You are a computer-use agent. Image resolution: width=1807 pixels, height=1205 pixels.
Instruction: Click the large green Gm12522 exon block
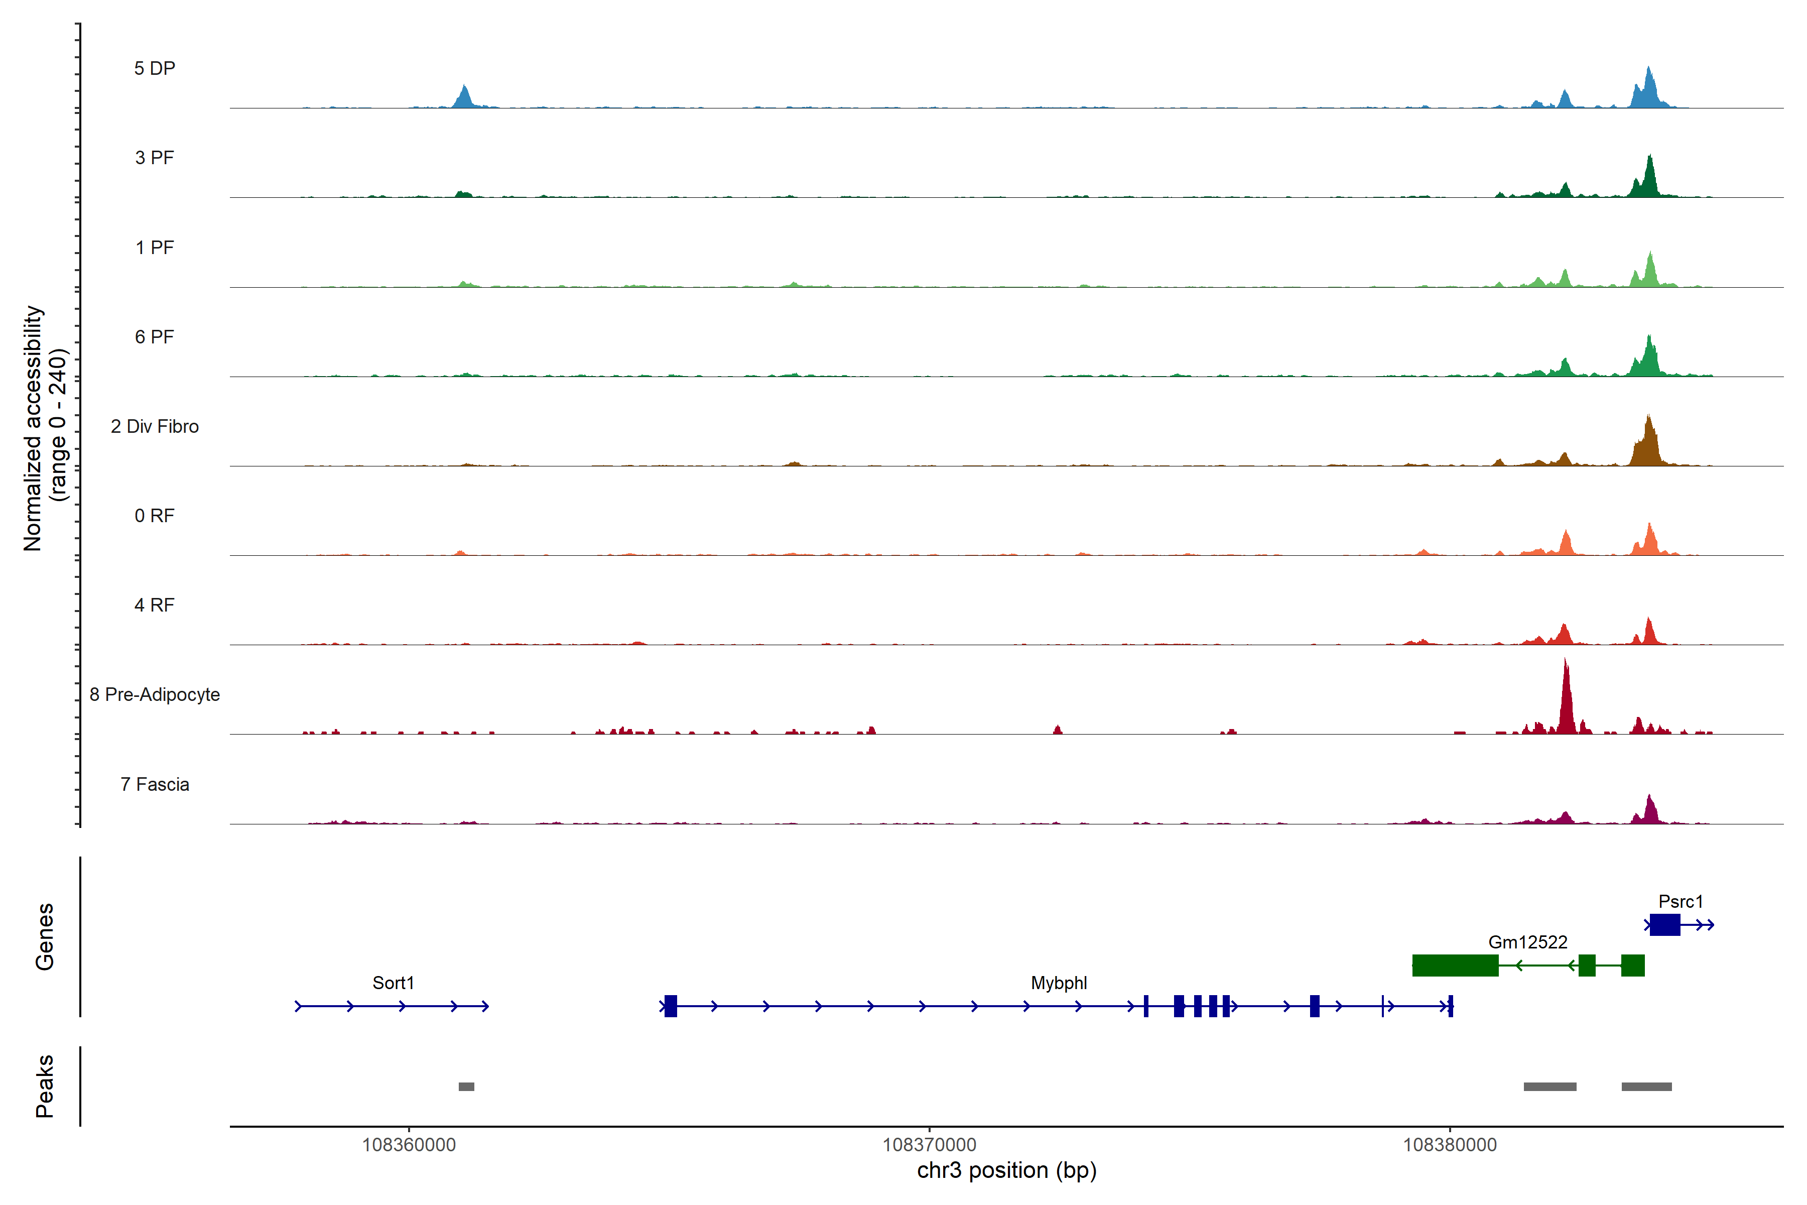[x=1454, y=965]
